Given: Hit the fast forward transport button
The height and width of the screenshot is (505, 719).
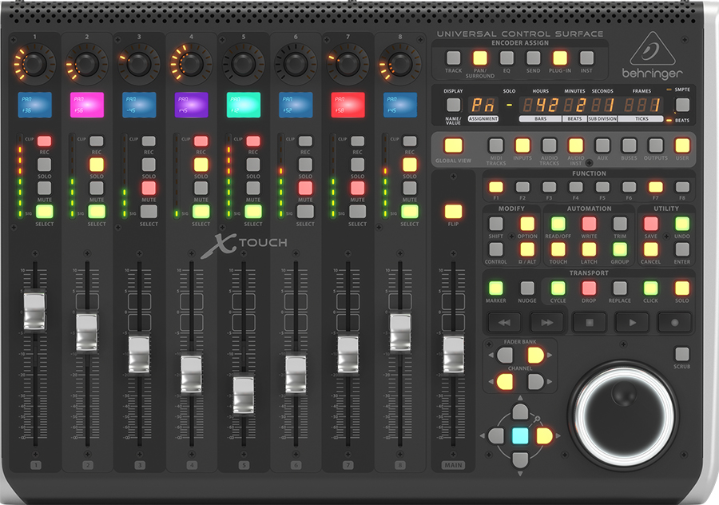Looking at the screenshot, I should click(x=547, y=323).
